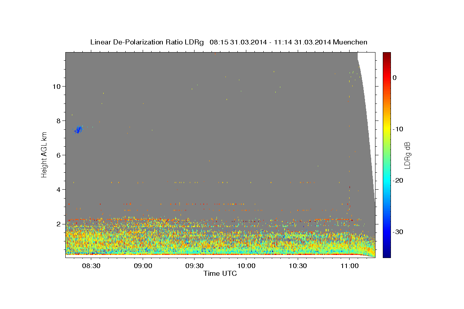The height and width of the screenshot is (309, 464).
Task: Click the 'LDRg dB' colorbar label
Action: [407, 155]
